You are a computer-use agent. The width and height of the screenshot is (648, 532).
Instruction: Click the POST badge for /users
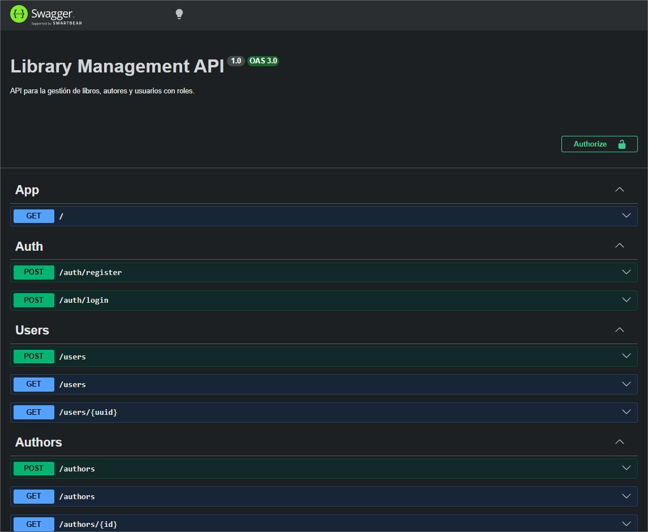tap(34, 357)
